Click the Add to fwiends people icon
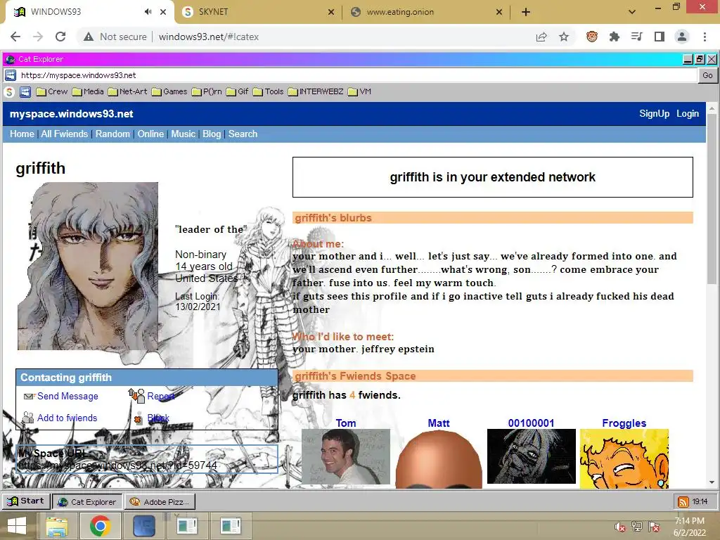 28,418
